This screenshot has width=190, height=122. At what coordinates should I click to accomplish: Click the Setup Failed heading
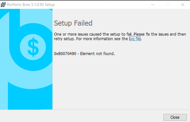pyautogui.click(x=73, y=23)
